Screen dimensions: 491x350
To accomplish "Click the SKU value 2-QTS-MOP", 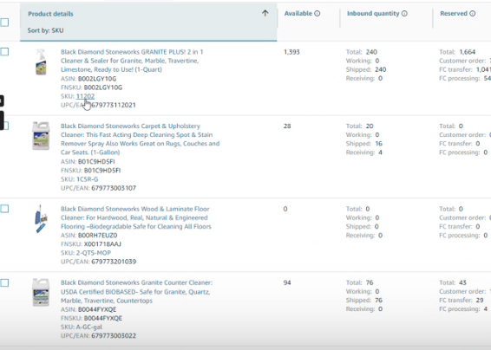I will coord(94,253).
